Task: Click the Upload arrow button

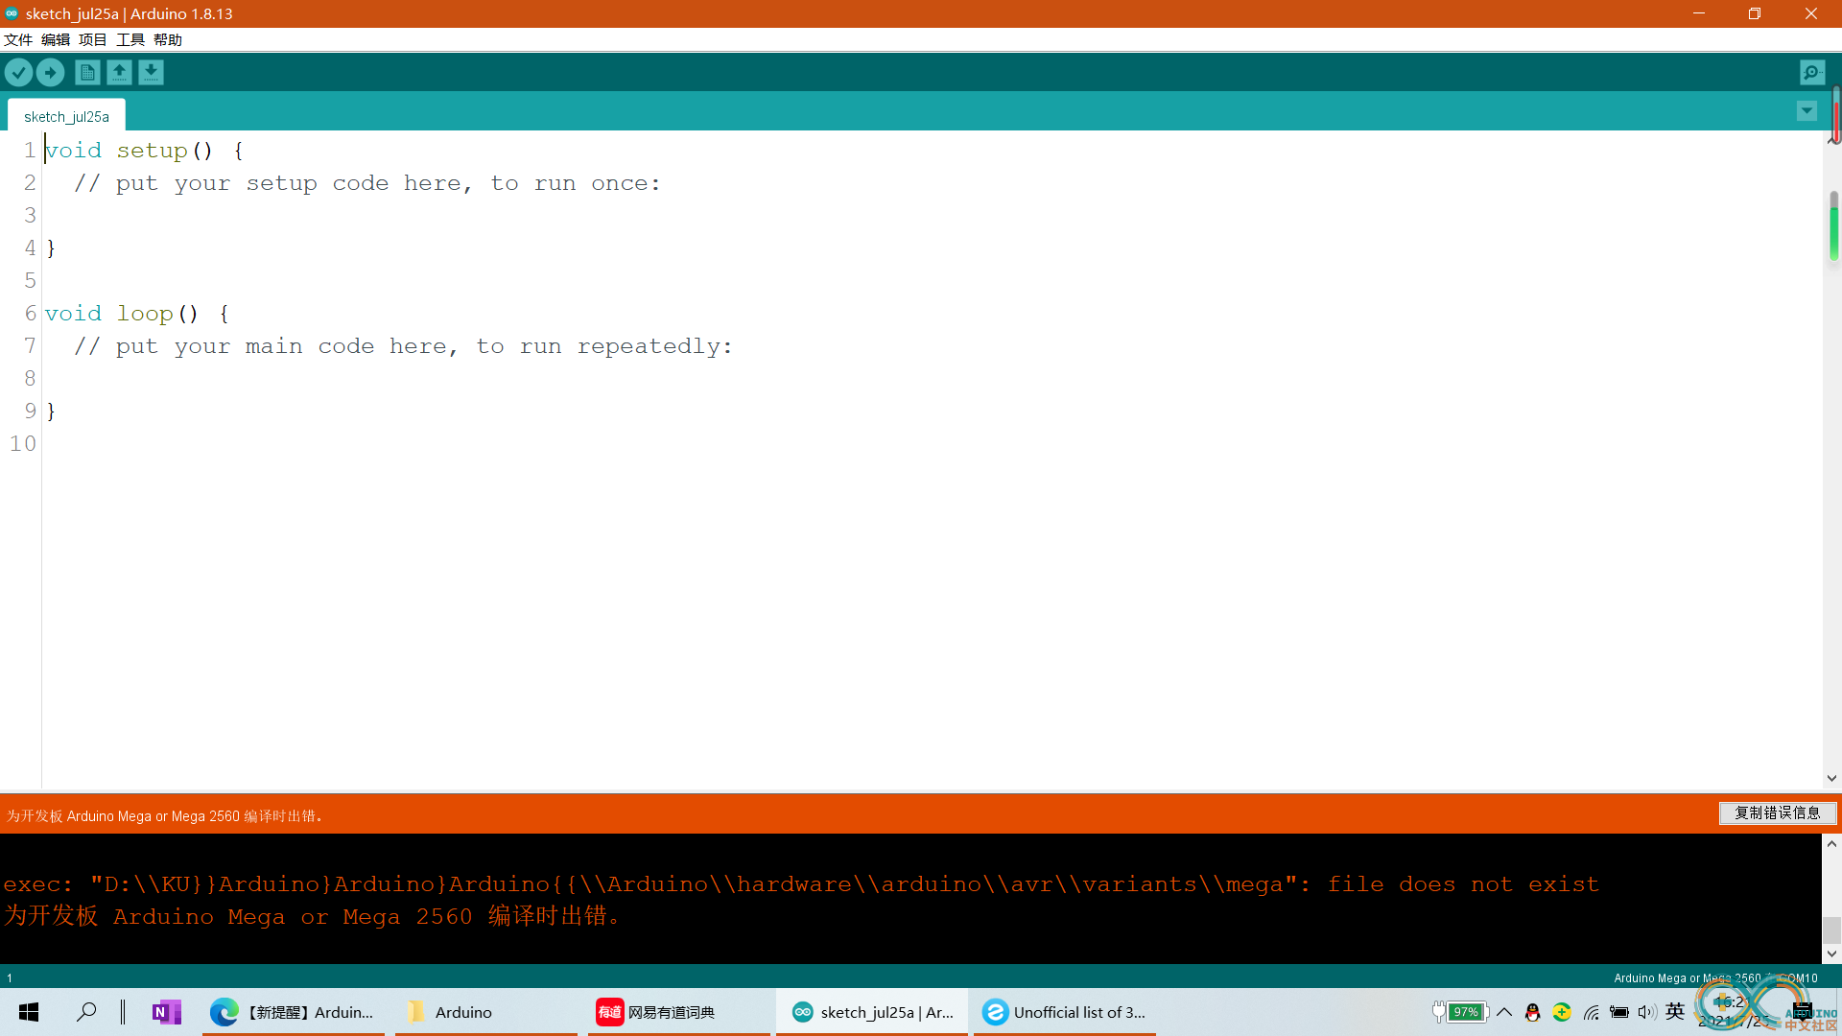Action: click(50, 72)
